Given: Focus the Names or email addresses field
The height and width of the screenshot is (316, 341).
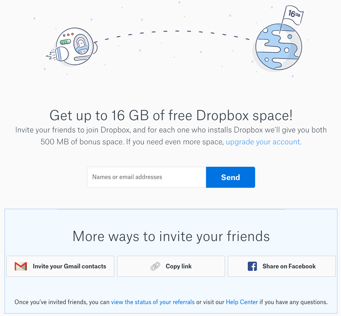Looking at the screenshot, I should [x=146, y=177].
